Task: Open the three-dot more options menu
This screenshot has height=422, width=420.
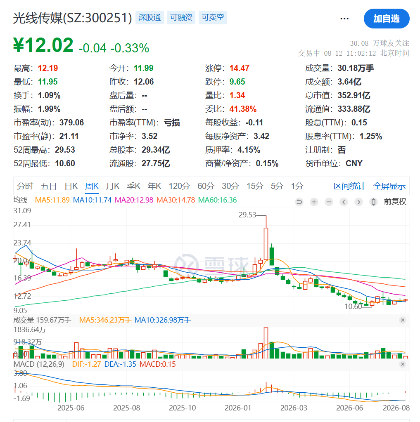Action: (344, 19)
